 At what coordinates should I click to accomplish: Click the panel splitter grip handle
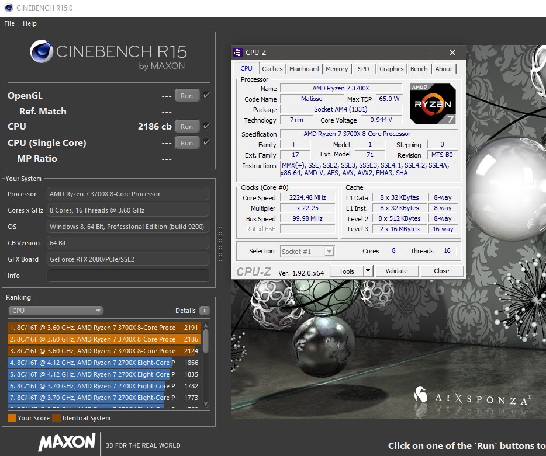tap(220, 243)
